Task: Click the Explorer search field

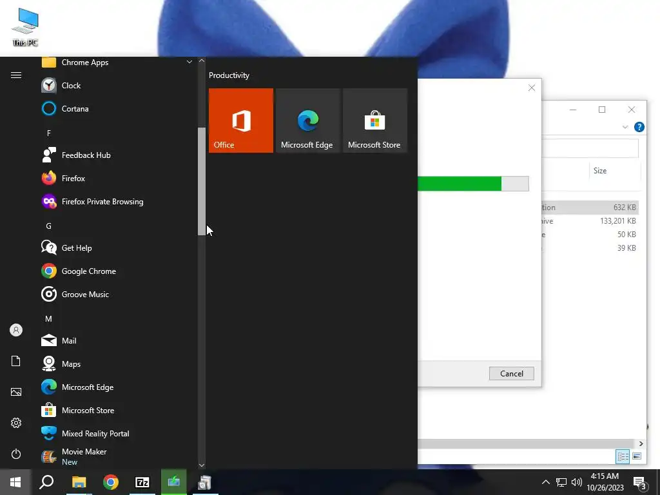Action: pos(590,148)
